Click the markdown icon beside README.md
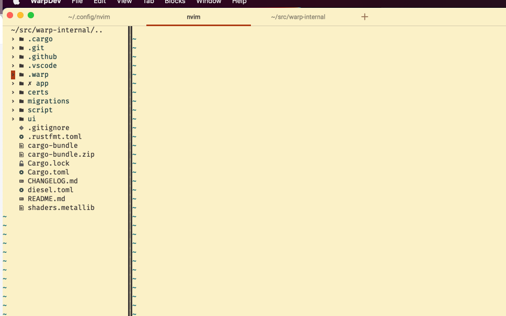Viewport: 506px width, 316px height. point(21,198)
